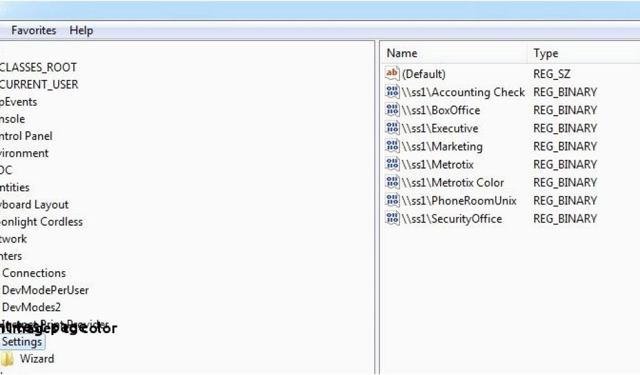640x375 pixels.
Task: Select the Accounting Check binary value icon
Action: pos(392,92)
